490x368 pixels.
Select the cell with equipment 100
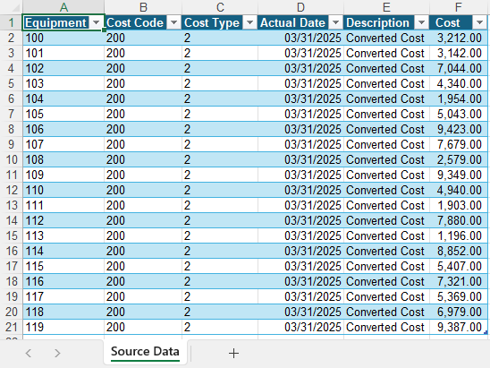[x=63, y=38]
